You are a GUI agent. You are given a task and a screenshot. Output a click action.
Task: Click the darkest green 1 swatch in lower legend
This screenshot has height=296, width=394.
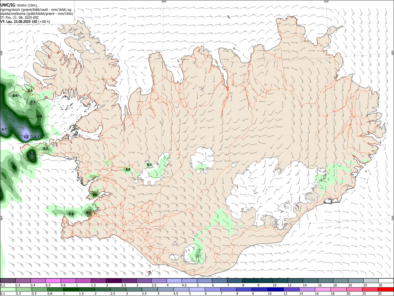[x=71, y=289]
